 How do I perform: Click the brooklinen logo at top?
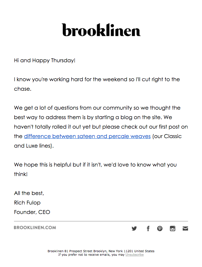101,30
